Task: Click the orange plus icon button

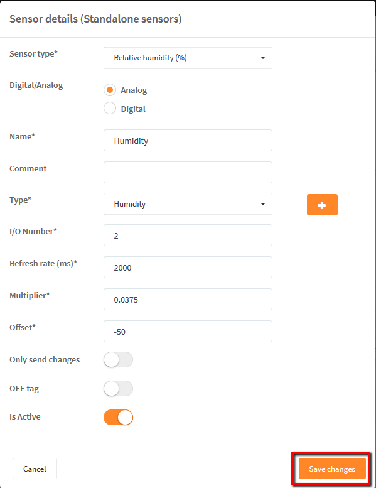Action: [x=322, y=205]
